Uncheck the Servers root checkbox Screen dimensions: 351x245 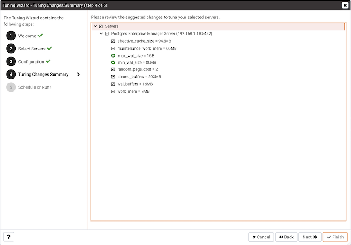pos(101,26)
